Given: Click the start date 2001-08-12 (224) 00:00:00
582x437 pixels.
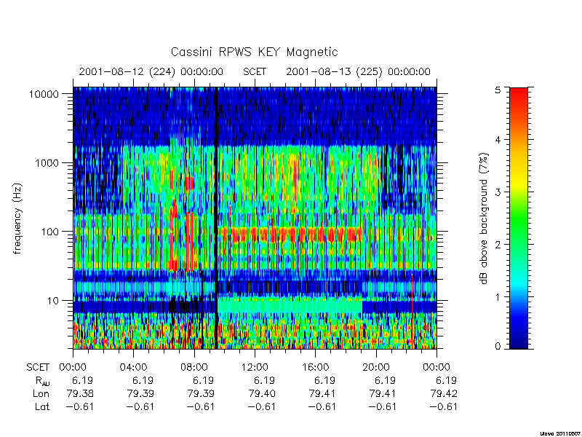Looking at the screenshot, I should pos(151,71).
